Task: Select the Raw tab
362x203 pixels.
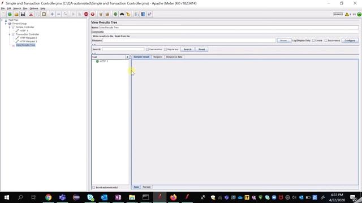Action: pyautogui.click(x=136, y=187)
